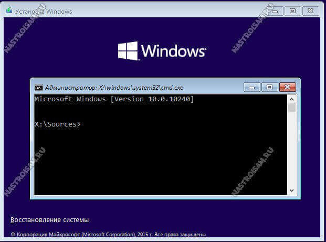Click the Microsoft Windows [Version 10.0.10240] text

click(x=114, y=99)
